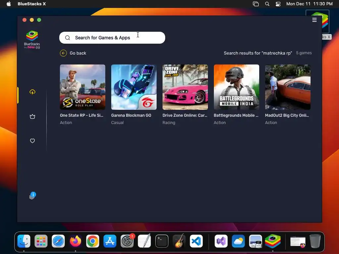Open the cloud play section in sidebar
This screenshot has height=254, width=339.
point(32,92)
